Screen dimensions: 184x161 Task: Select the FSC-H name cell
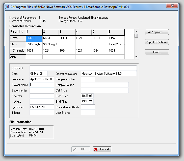(34, 39)
